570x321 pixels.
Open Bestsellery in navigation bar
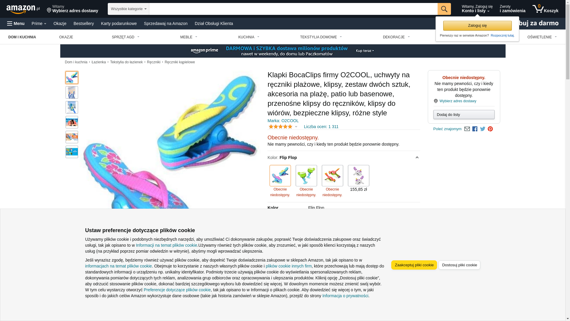click(84, 23)
